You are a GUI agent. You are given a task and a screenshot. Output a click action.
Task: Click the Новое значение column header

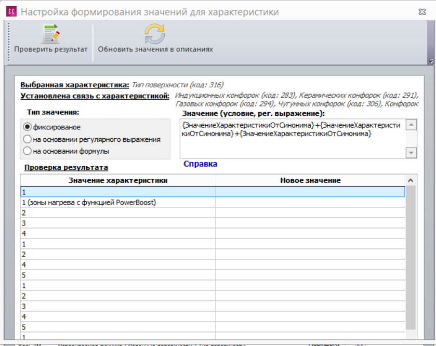point(310,180)
